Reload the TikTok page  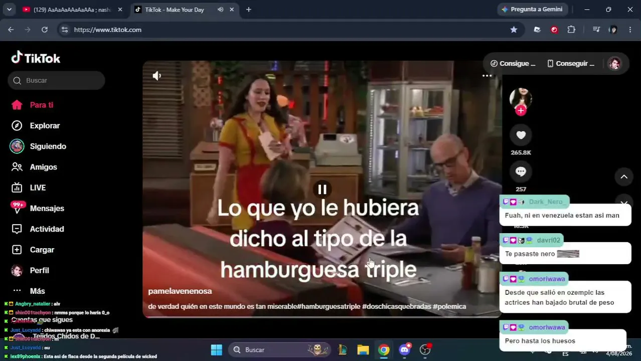coord(45,30)
